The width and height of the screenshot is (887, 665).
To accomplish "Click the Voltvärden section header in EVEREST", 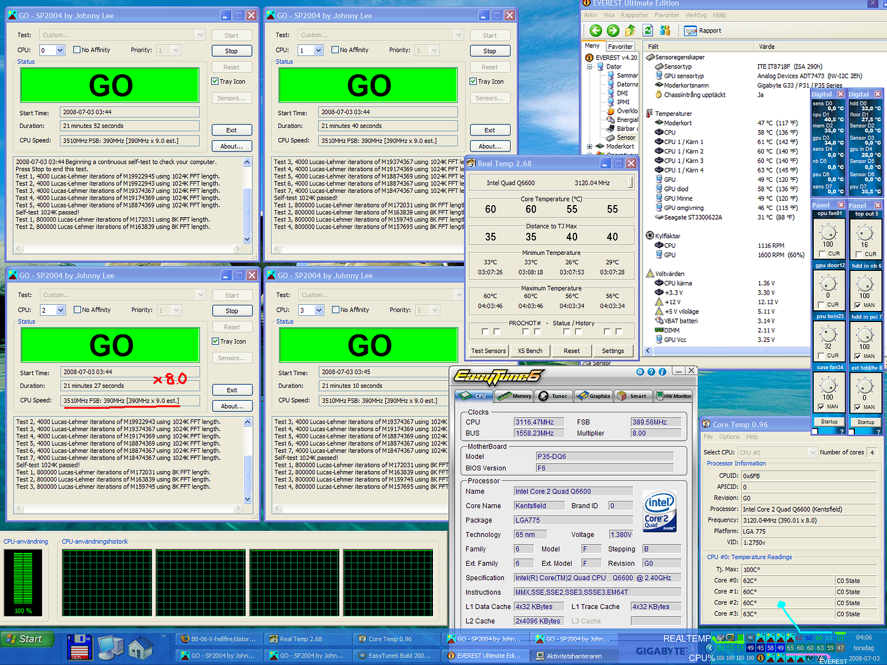I will 665,273.
